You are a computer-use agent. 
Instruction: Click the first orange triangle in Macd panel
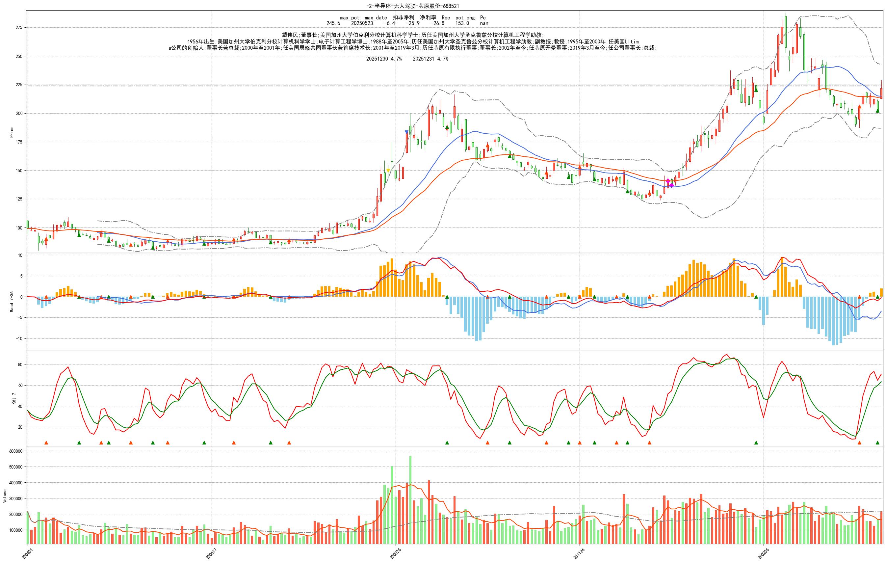[x=46, y=297]
